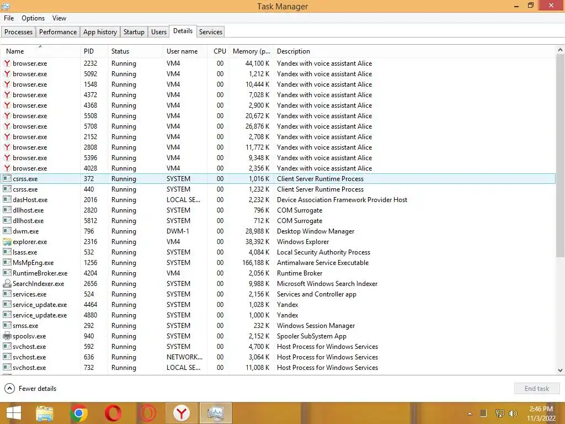Click the services.exe process icon
The image size is (565, 424).
click(x=7, y=294)
